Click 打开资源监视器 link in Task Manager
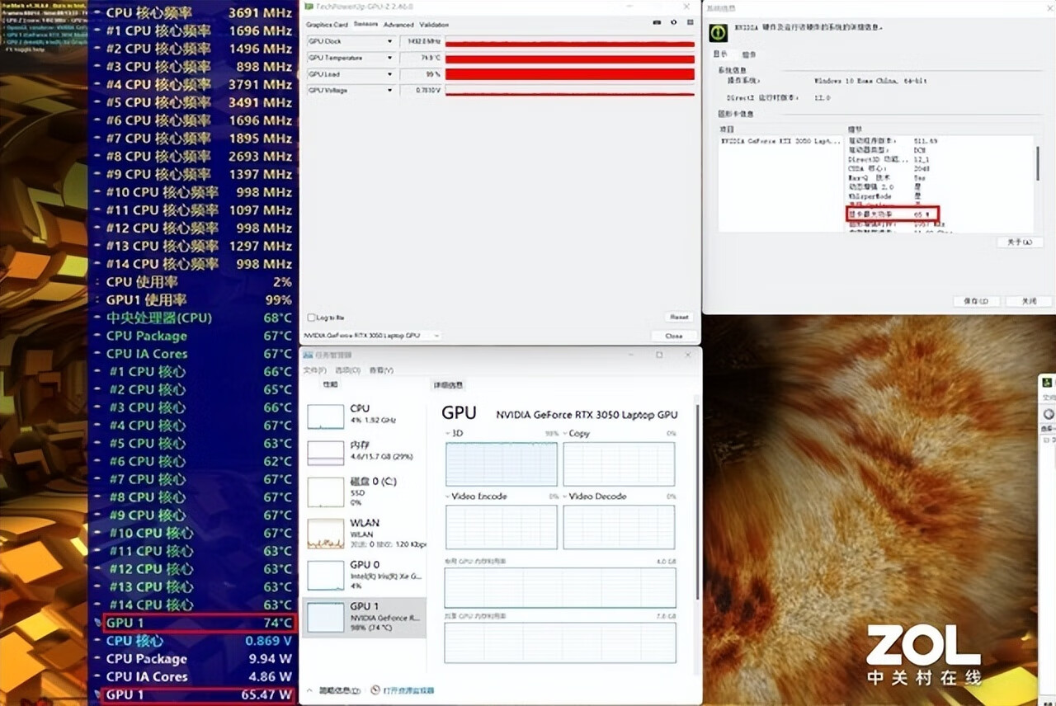Image resolution: width=1056 pixels, height=706 pixels. (408, 690)
